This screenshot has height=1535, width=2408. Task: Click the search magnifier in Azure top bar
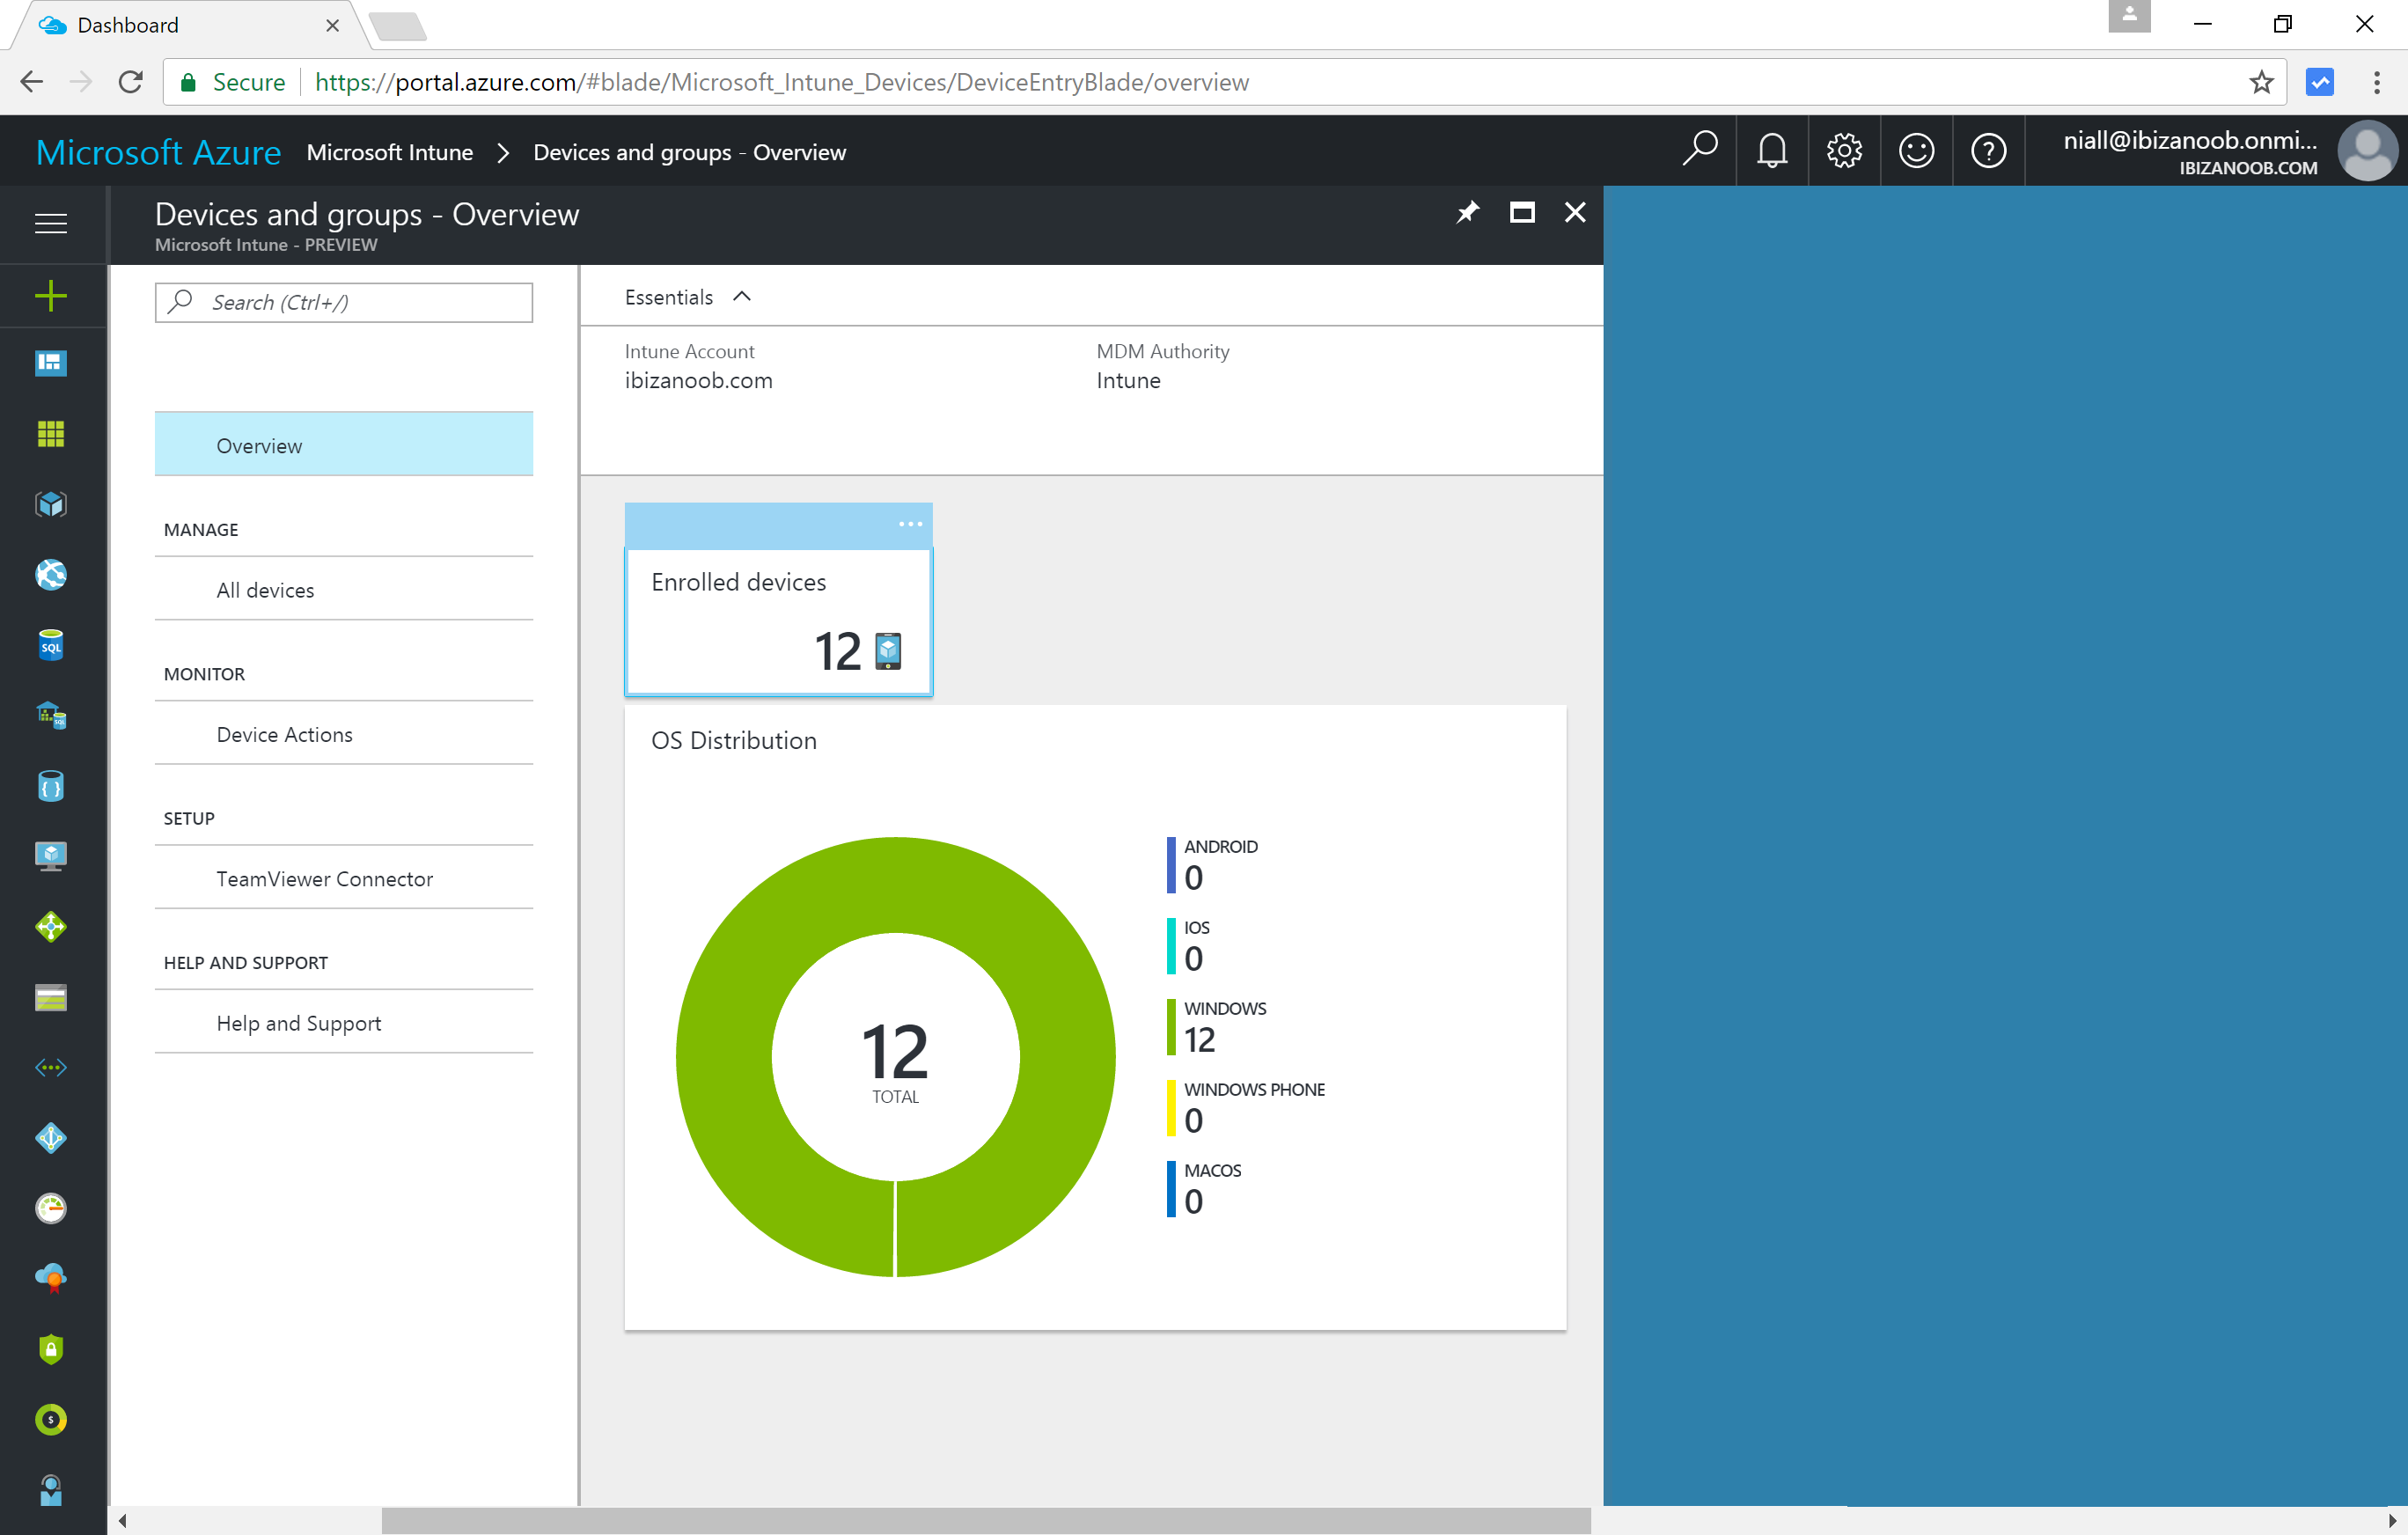click(x=1699, y=150)
